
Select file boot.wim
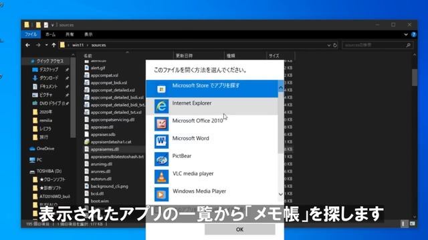tap(100, 201)
